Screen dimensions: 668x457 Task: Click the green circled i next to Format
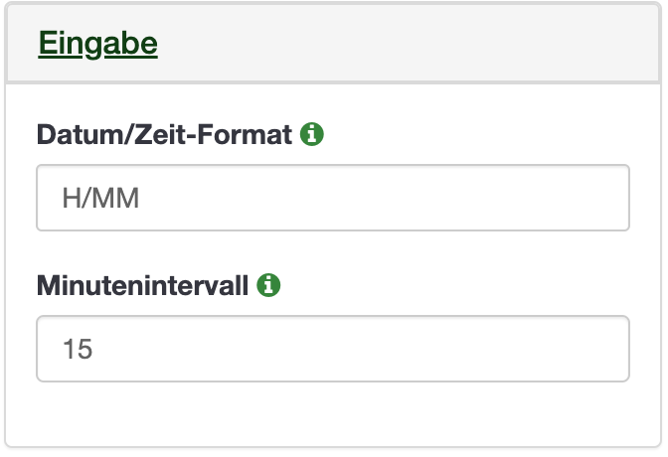(x=312, y=134)
